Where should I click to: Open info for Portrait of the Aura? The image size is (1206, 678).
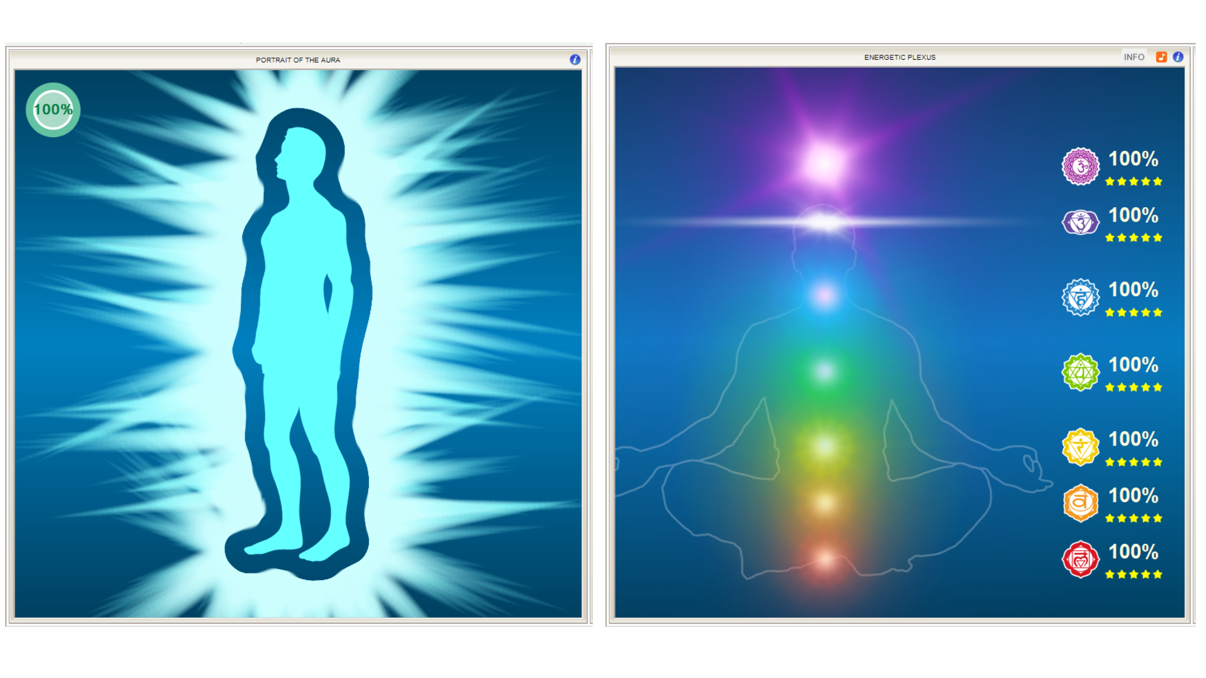click(x=575, y=60)
